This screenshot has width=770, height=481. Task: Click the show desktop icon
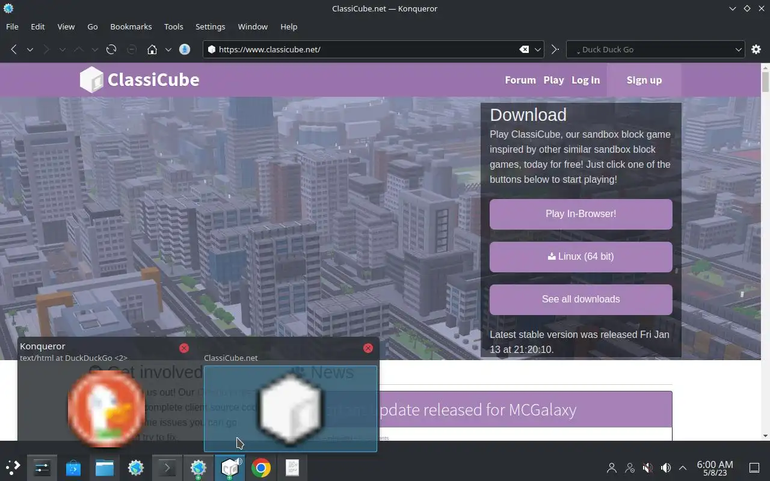[x=754, y=467]
